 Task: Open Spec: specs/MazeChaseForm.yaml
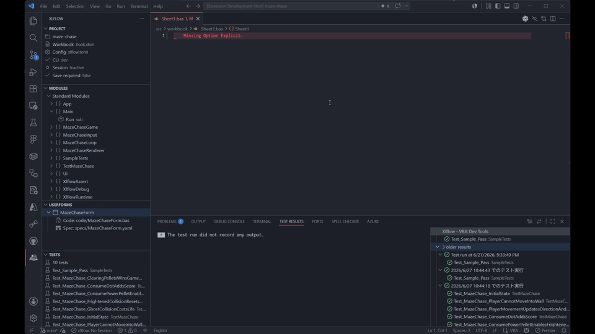point(97,228)
